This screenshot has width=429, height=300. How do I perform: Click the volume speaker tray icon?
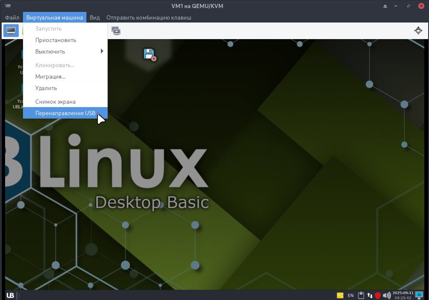pyautogui.click(x=386, y=295)
